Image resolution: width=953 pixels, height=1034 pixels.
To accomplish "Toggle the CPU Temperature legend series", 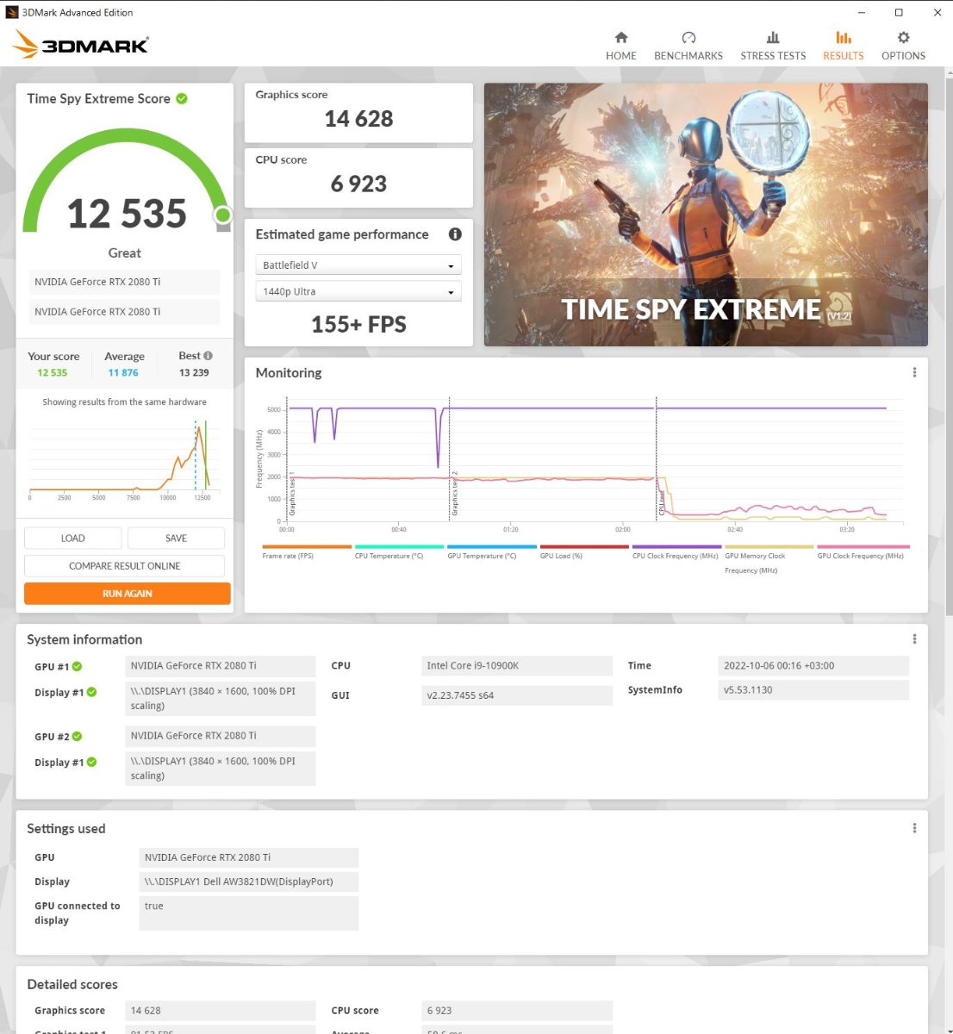I will [x=399, y=551].
